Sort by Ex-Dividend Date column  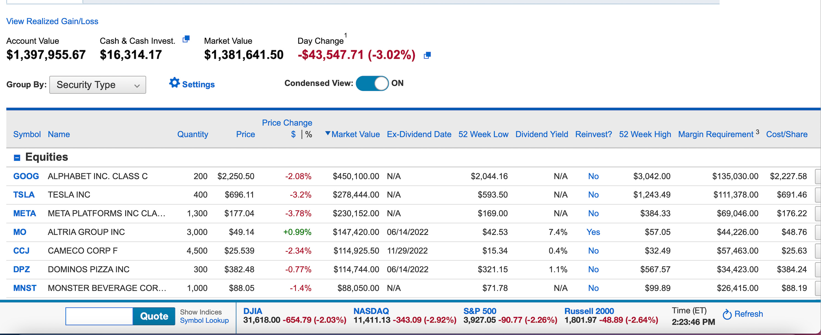click(x=419, y=134)
